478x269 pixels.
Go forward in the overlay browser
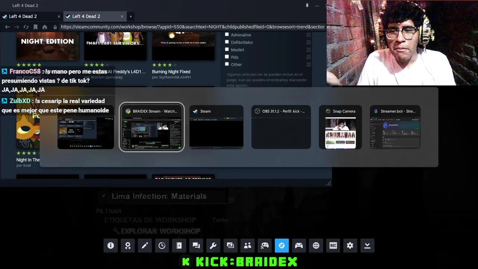point(17,27)
